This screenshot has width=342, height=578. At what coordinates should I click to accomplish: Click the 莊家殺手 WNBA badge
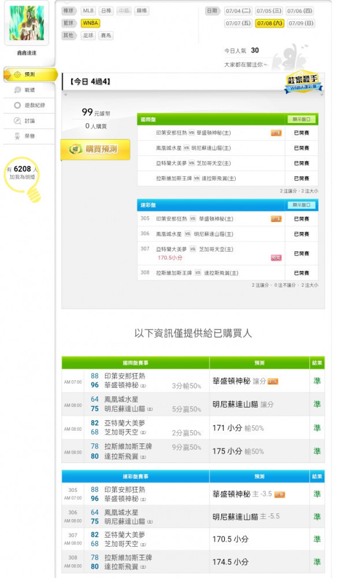point(303,82)
